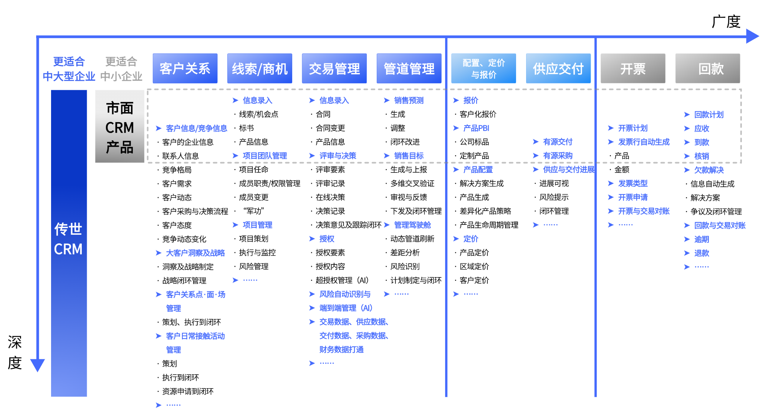Image resolution: width=768 pixels, height=415 pixels.
Task: Click the 更适合中小企业 label
Action: pyautogui.click(x=121, y=69)
